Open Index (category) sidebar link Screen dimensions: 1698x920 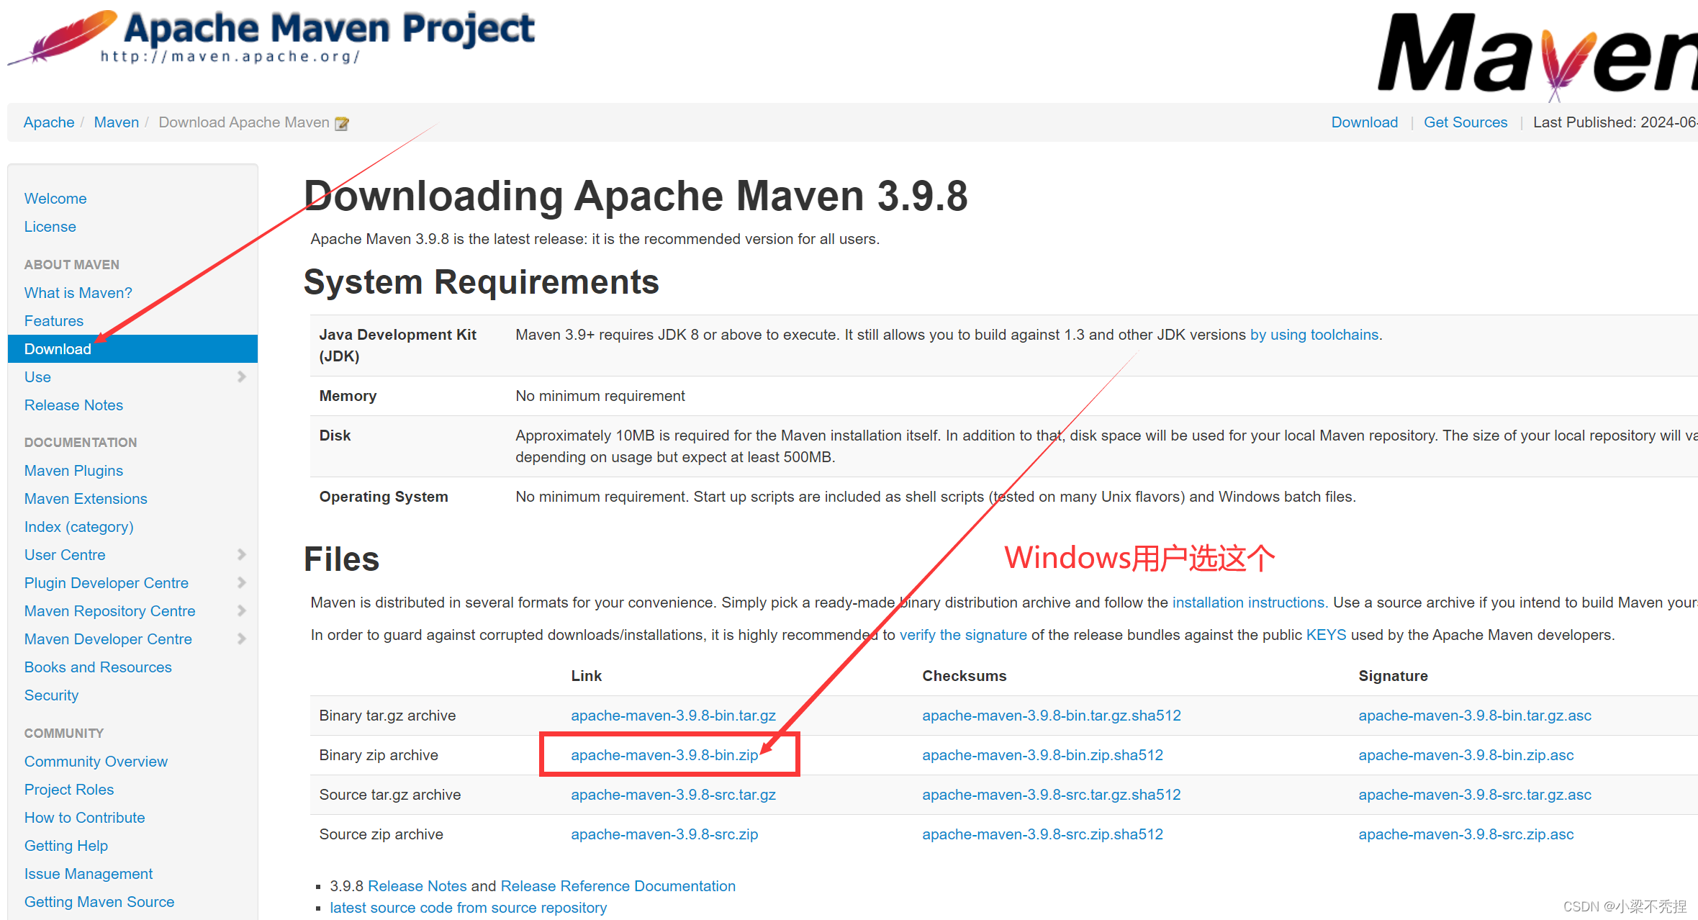coord(79,527)
